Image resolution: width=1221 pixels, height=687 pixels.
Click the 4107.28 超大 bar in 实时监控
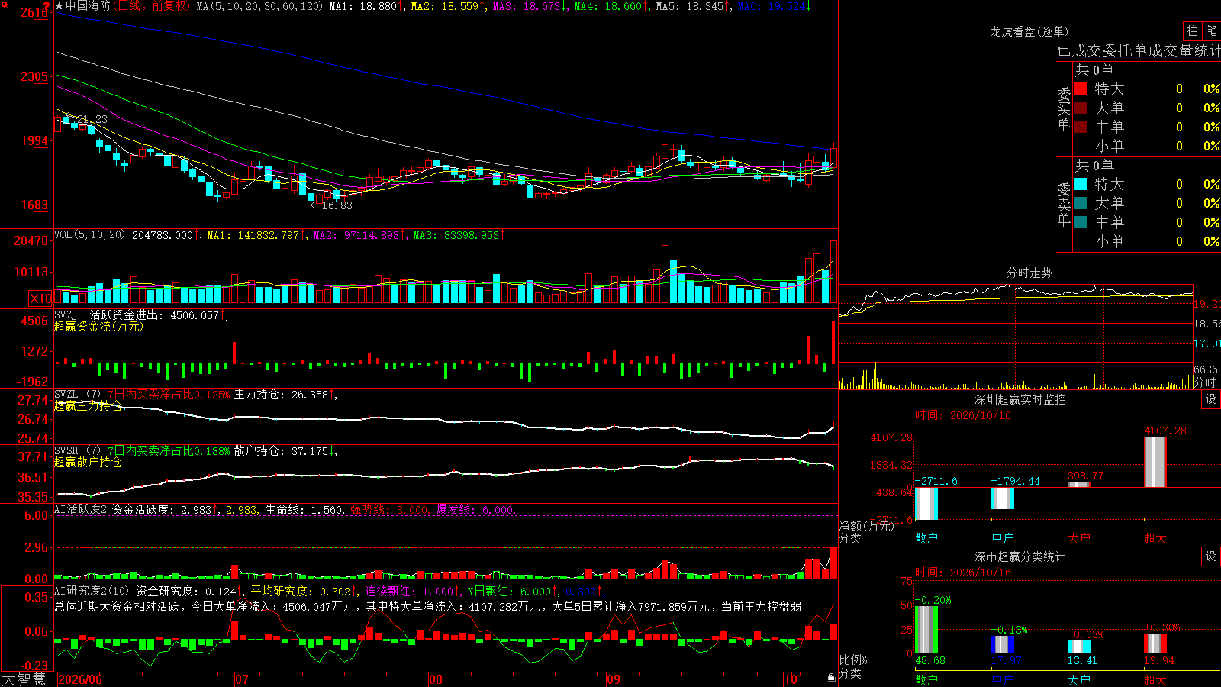pos(1155,462)
